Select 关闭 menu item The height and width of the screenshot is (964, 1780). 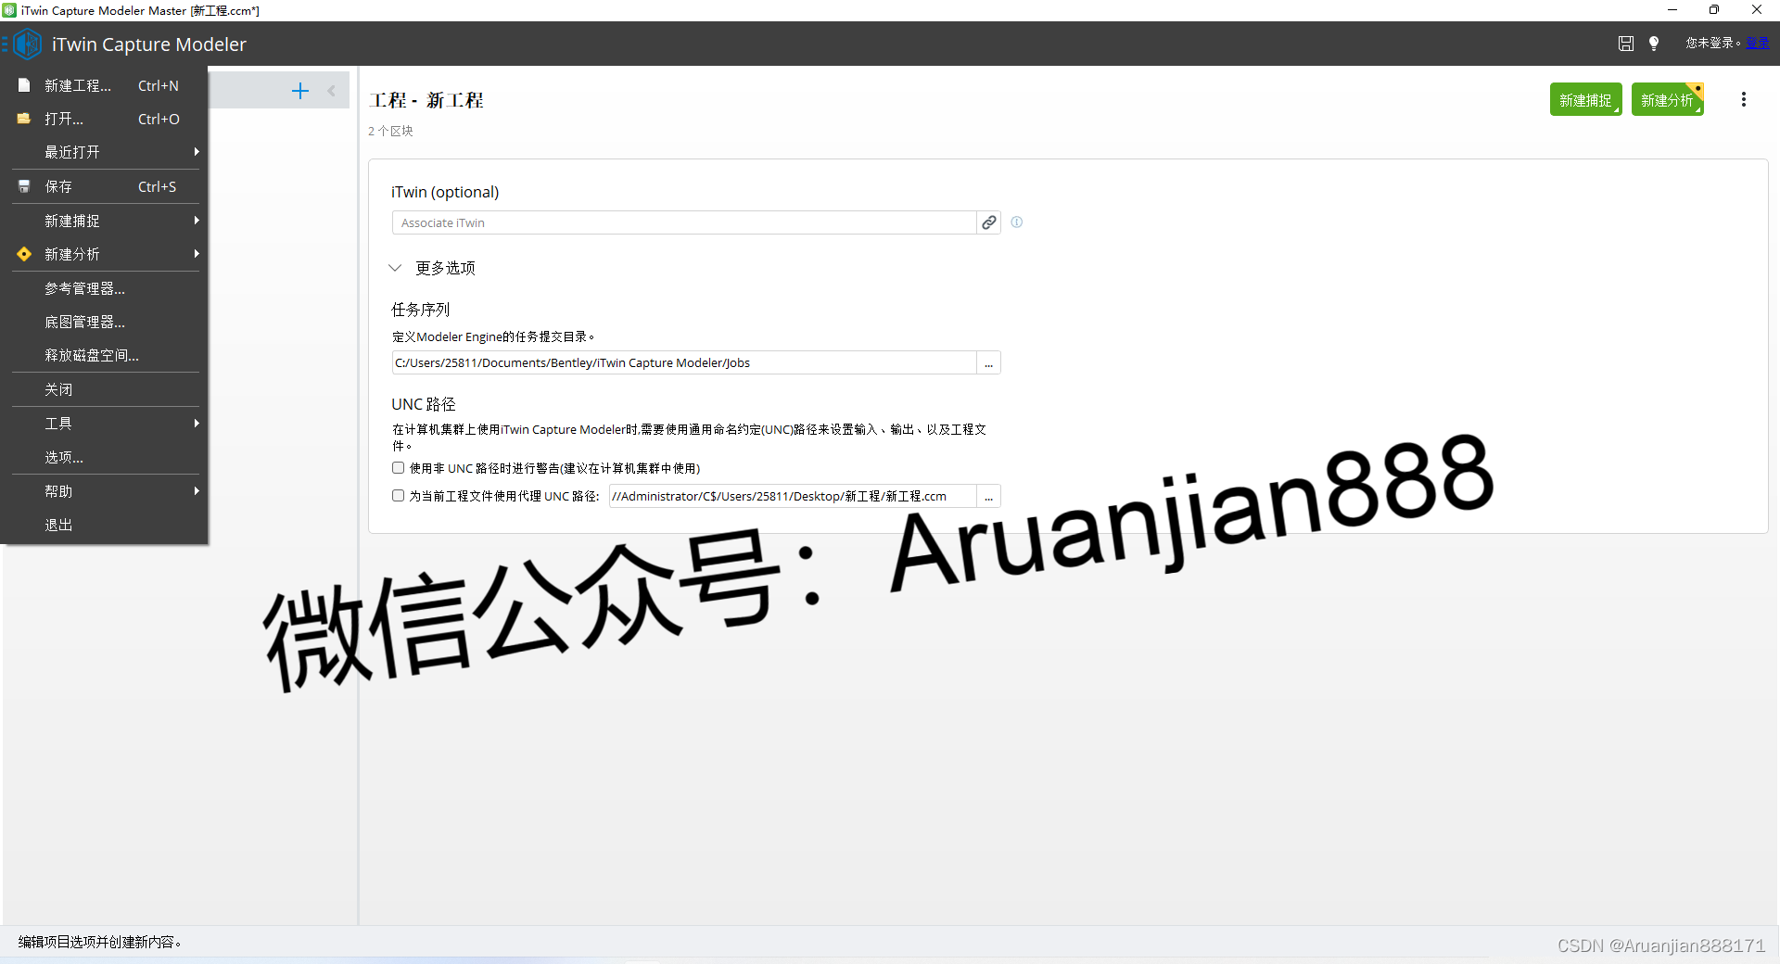[106, 389]
